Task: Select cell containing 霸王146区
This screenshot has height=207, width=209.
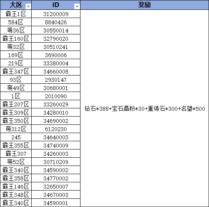Action: click(x=16, y=186)
